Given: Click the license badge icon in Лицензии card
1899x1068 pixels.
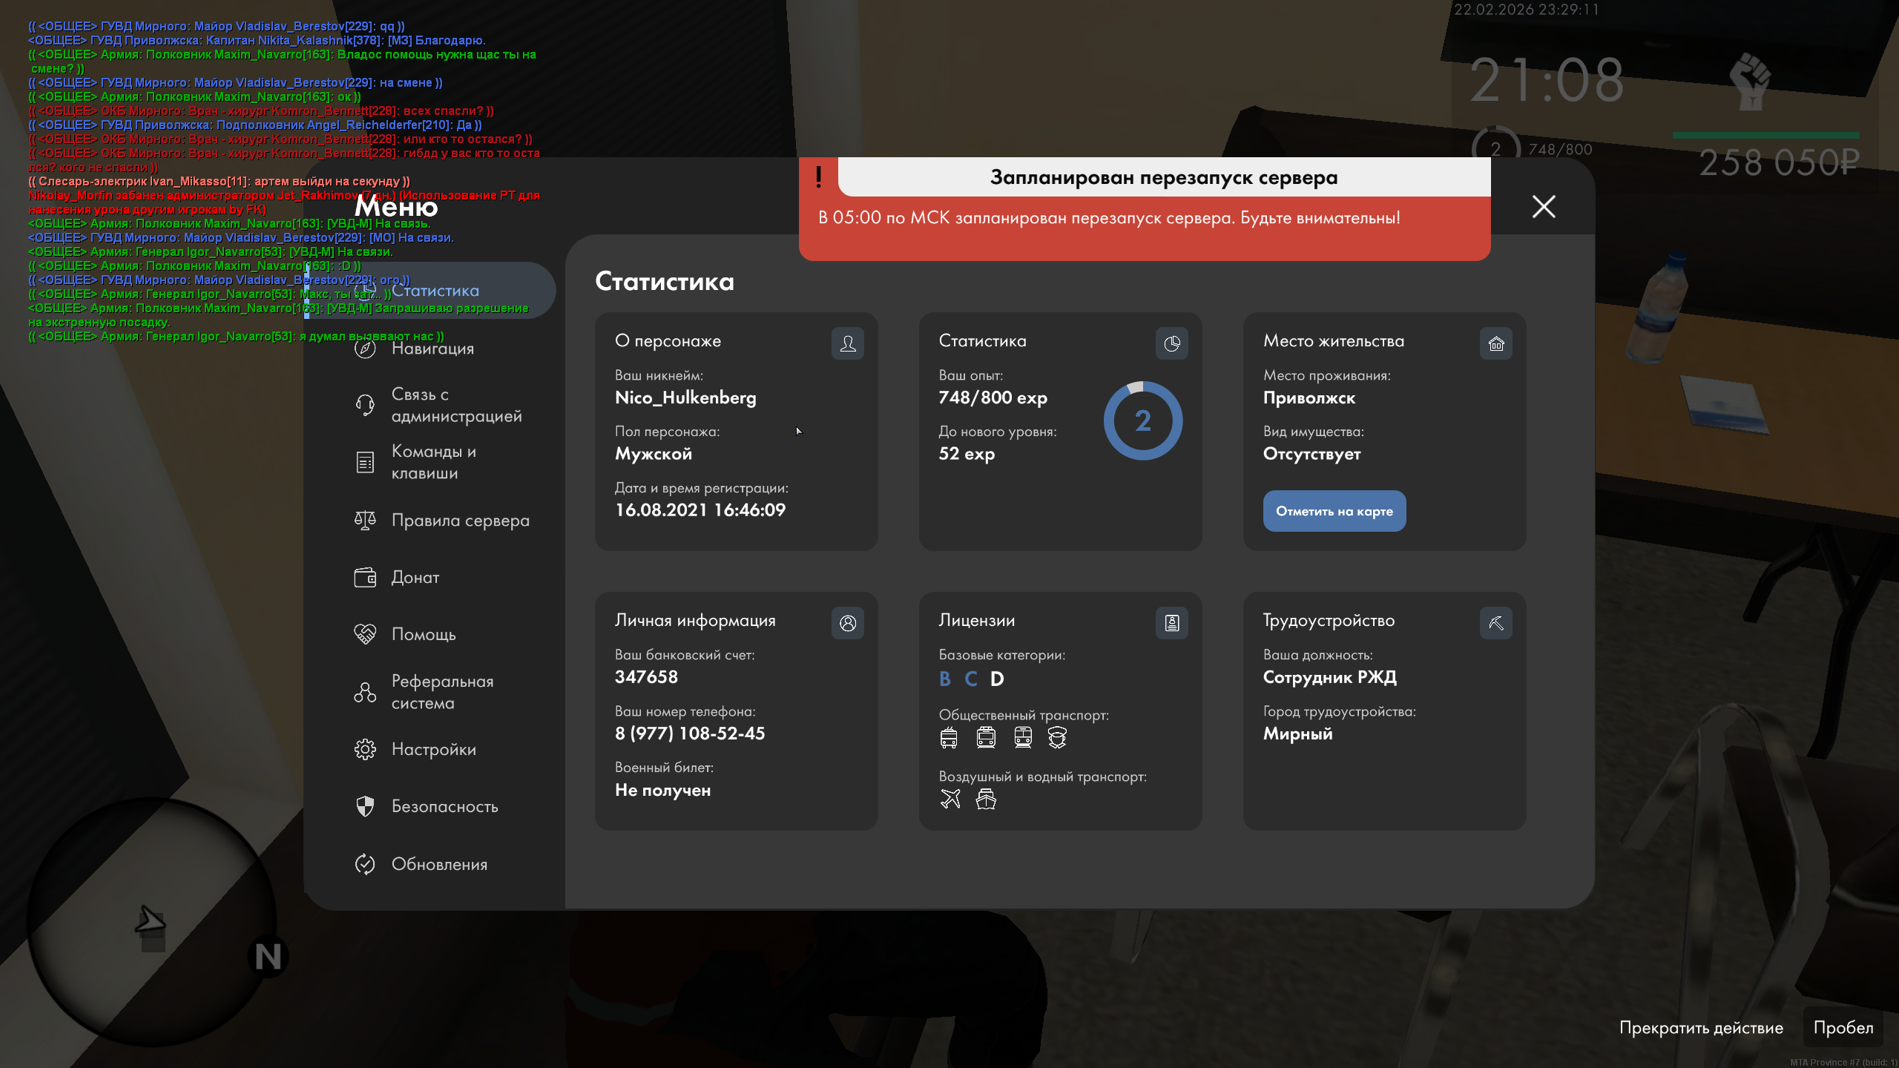Looking at the screenshot, I should pyautogui.click(x=1171, y=623).
